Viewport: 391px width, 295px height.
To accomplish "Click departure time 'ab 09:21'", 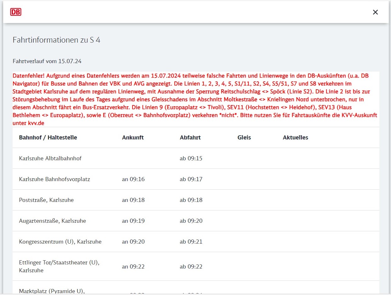I will tap(191, 242).
